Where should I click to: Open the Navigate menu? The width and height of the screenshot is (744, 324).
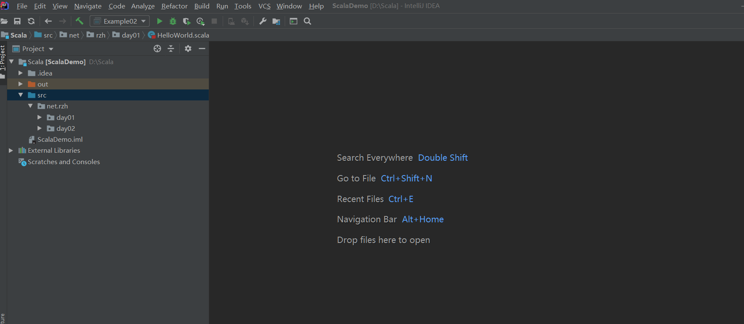(88, 6)
